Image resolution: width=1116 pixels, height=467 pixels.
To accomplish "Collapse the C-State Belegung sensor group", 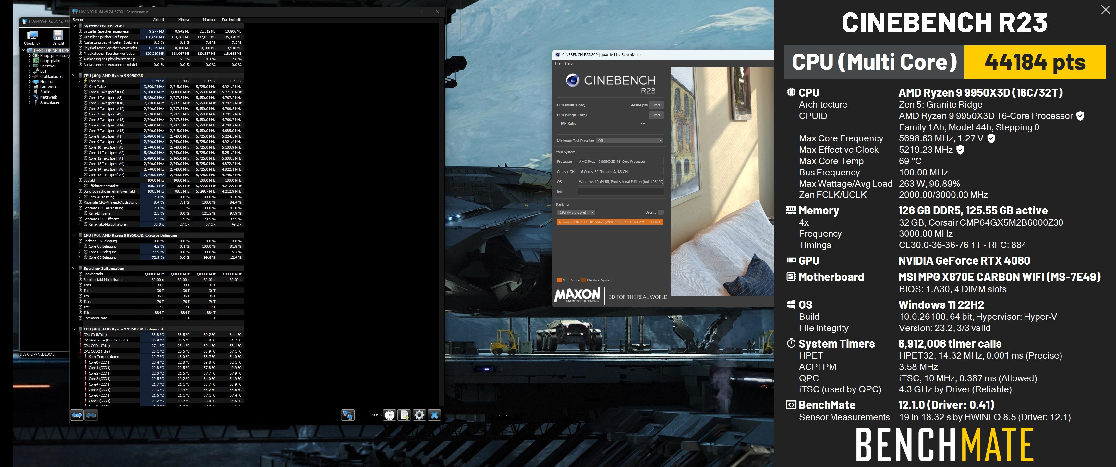I will [75, 235].
